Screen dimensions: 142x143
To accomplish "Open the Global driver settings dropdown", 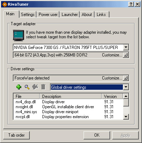I will 126,87.
